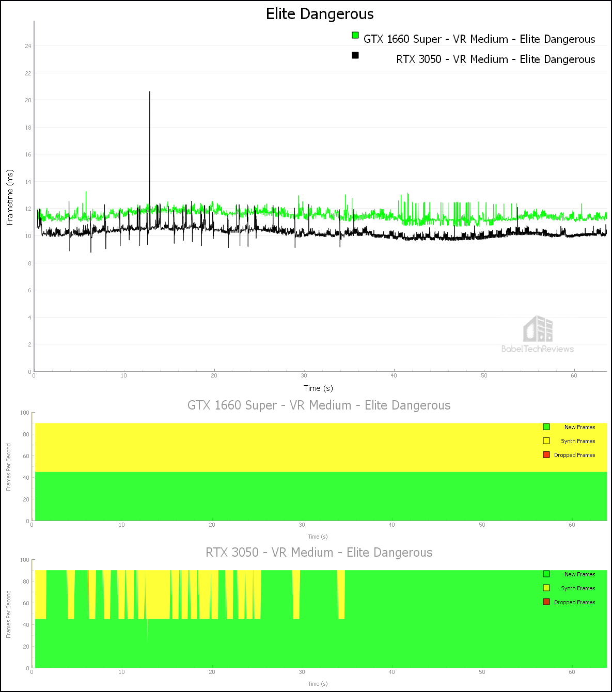Image resolution: width=612 pixels, height=692 pixels.
Task: Click the black-text RTX 3050 legend label in the frametime chart
Action: 496,59
